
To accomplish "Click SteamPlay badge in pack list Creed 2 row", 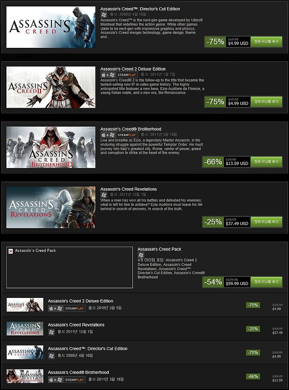I will click(x=75, y=308).
